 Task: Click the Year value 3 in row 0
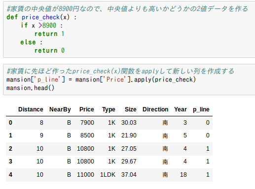pos(185,123)
